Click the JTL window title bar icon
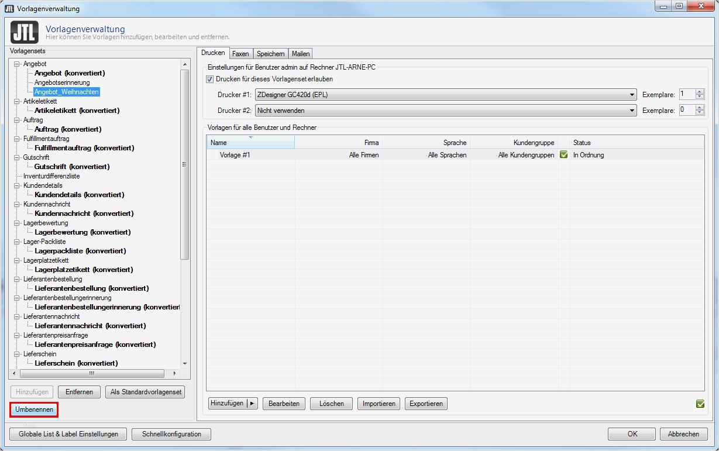Image resolution: width=719 pixels, height=451 pixels. tap(9, 9)
